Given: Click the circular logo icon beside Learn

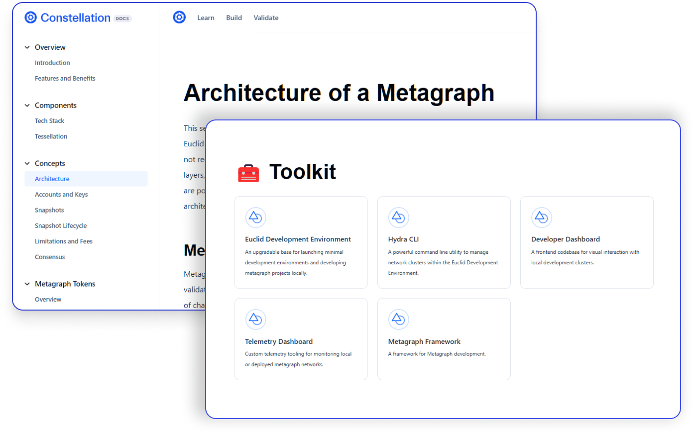Looking at the screenshot, I should pyautogui.click(x=179, y=17).
